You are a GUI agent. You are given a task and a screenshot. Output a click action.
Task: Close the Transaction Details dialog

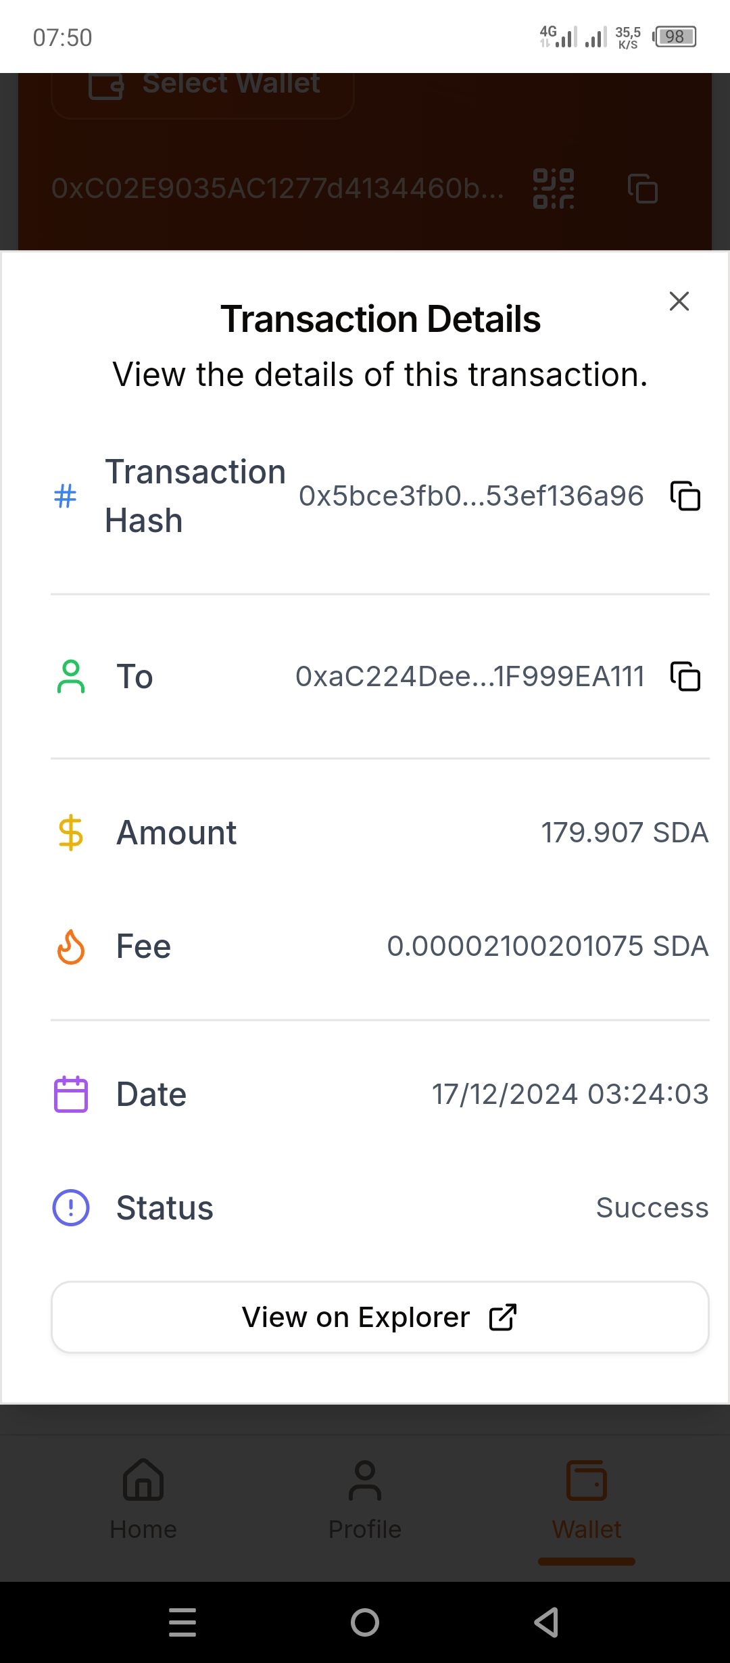(x=679, y=301)
